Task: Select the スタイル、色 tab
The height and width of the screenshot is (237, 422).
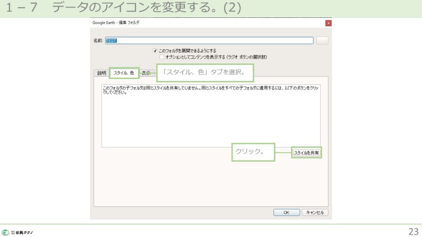Action: coord(124,73)
